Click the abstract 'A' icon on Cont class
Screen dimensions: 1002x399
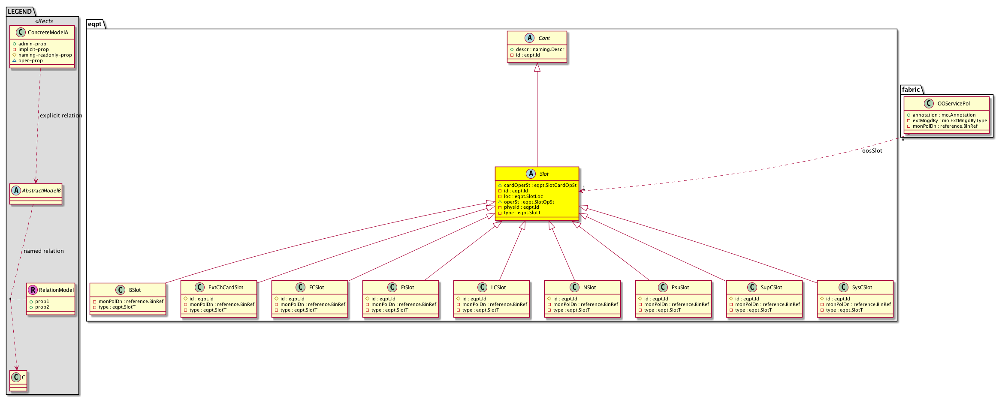point(529,38)
